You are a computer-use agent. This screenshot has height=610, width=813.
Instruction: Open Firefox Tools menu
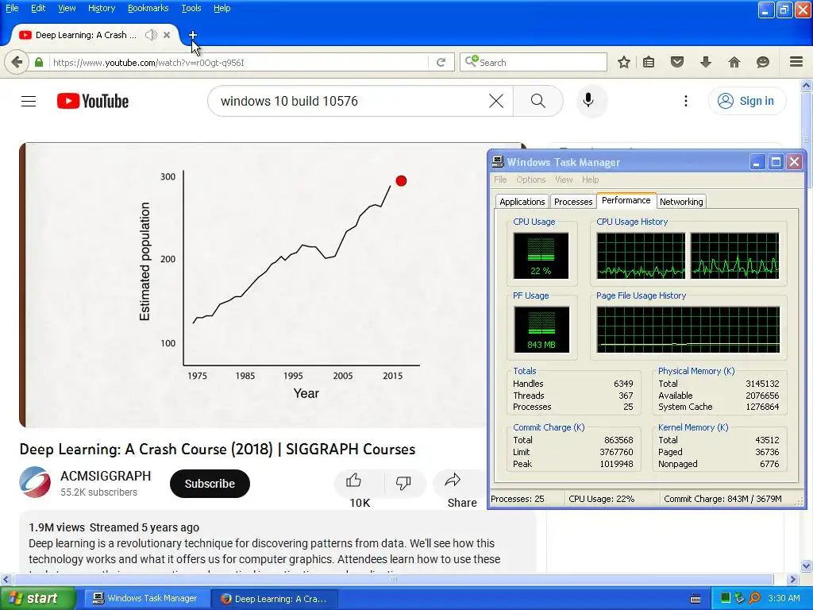[x=191, y=8]
